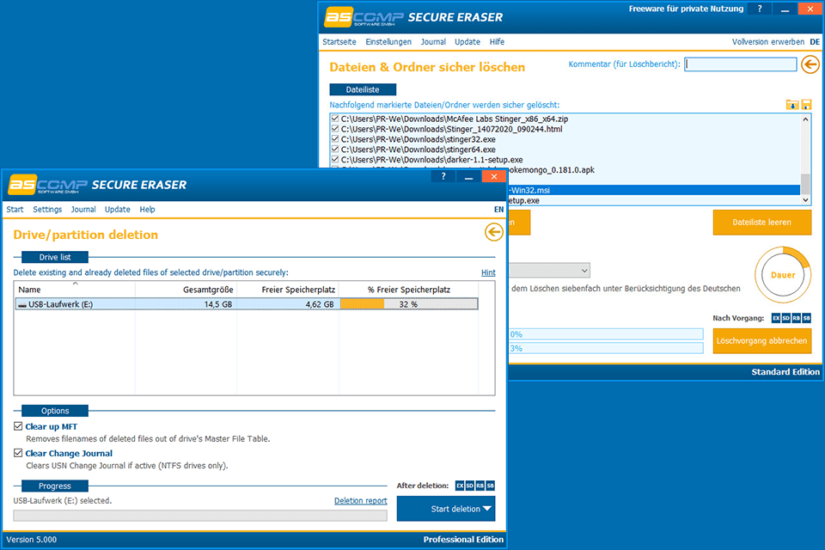The image size is (825, 550).
Task: Click the % Freier Speicherplatz column header
Action: 409,290
